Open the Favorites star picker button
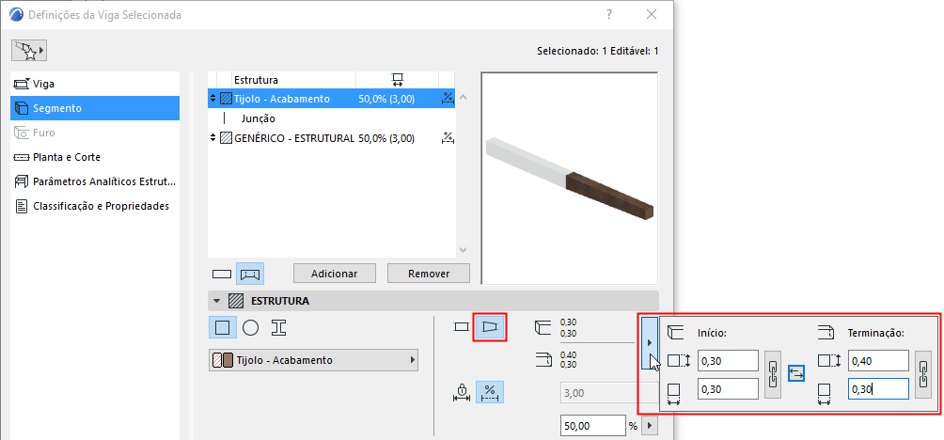The image size is (944, 440). click(x=29, y=51)
